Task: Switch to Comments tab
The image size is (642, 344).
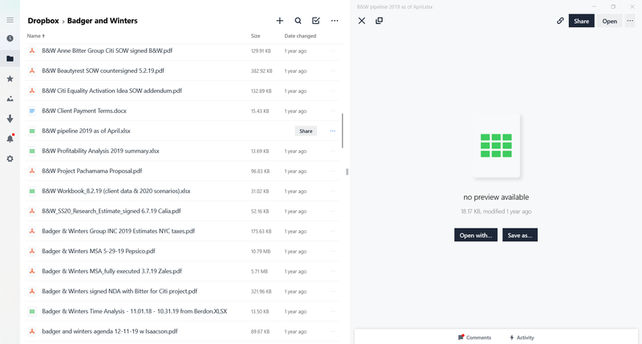Action: [474, 338]
